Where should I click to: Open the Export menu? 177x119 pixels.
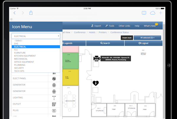pos(96,26)
